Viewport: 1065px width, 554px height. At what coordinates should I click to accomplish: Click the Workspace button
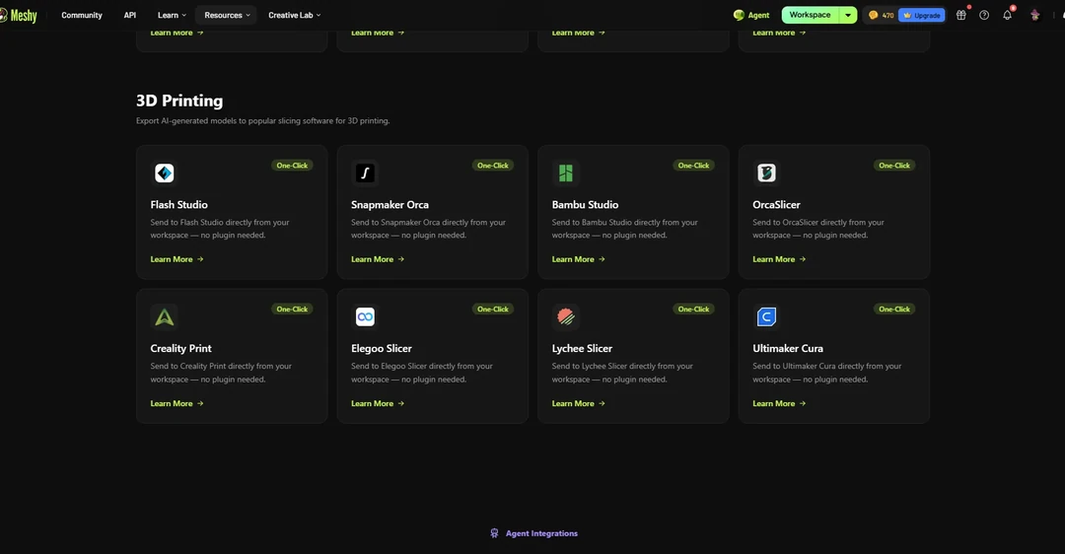click(811, 15)
